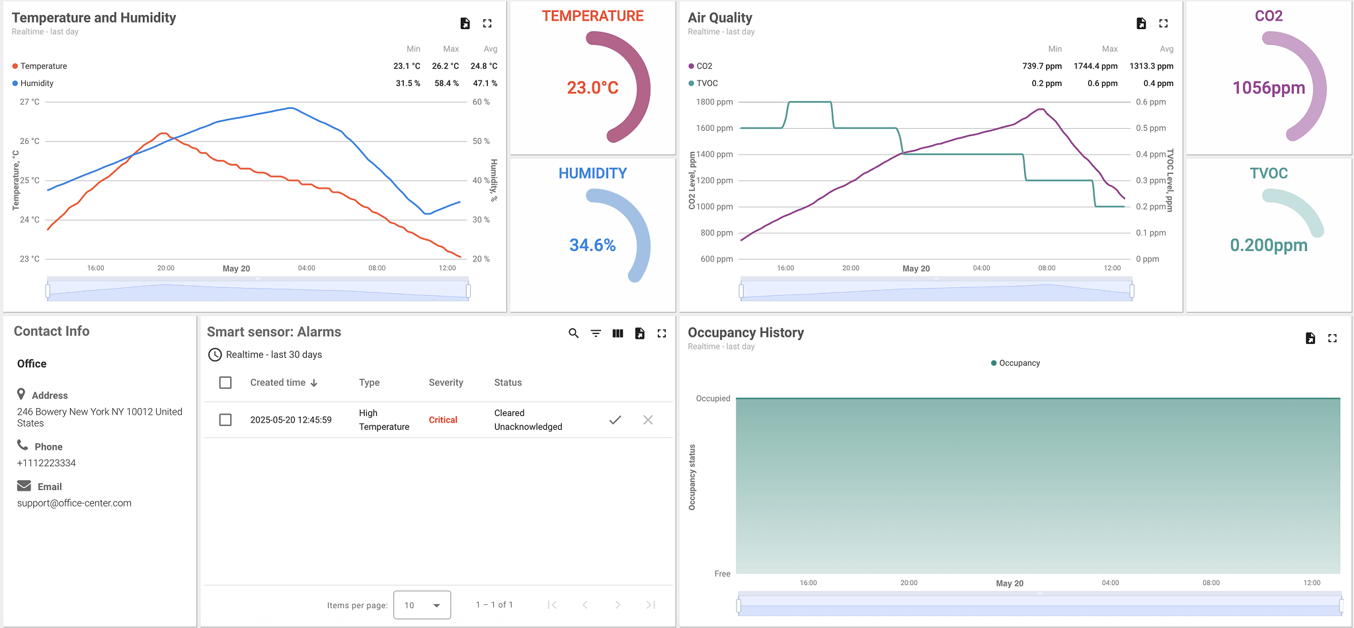Select the checkbox on the High Temperature alarm row
Image resolution: width=1354 pixels, height=628 pixels.
(x=225, y=419)
